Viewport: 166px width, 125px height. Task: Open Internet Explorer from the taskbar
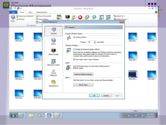(x=22, y=115)
